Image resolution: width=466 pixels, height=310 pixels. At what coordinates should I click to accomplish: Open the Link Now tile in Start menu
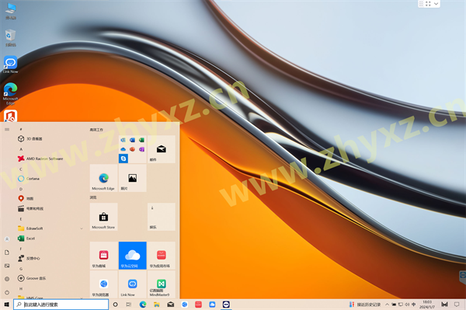(x=133, y=284)
